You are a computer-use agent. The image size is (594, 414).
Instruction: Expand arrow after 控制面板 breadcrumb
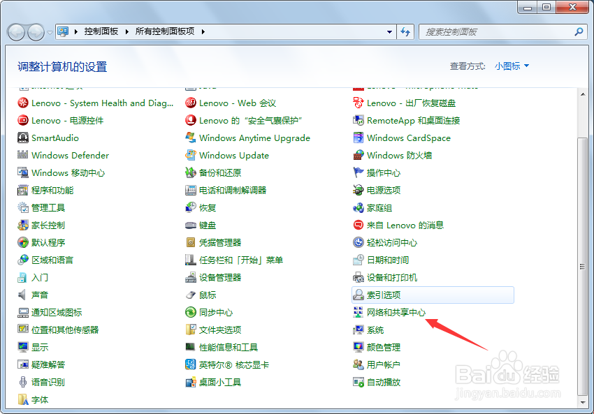point(126,32)
